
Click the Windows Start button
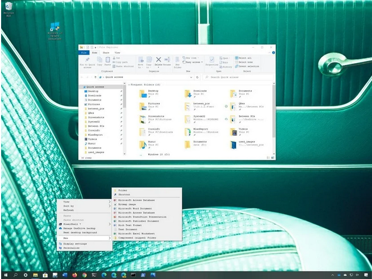4,275
